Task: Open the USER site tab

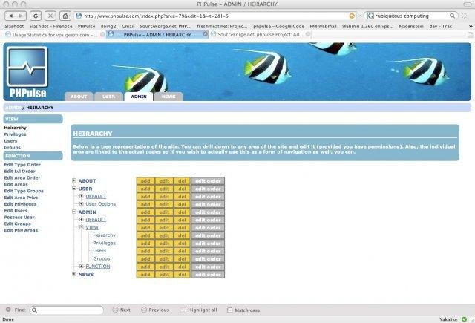Action: pyautogui.click(x=108, y=97)
